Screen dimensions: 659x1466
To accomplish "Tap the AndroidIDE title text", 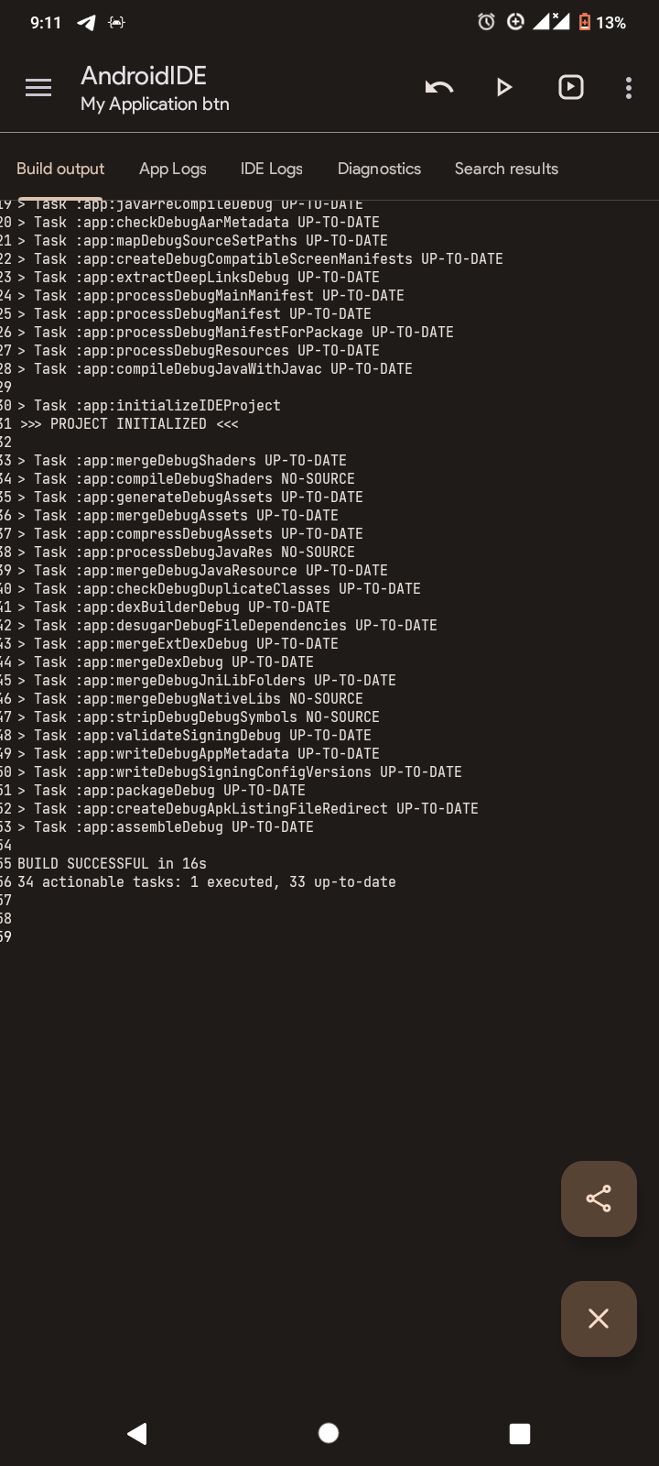I will click(142, 75).
